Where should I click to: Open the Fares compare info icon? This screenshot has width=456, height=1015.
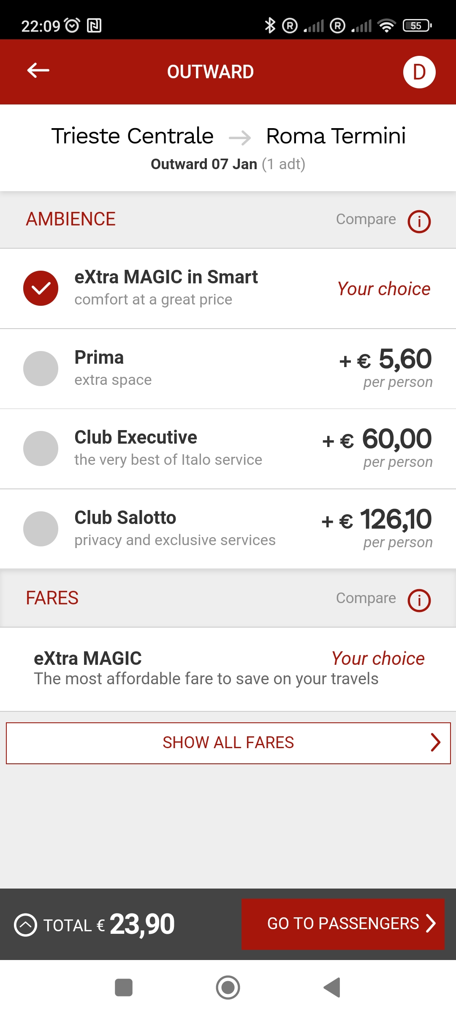419,600
